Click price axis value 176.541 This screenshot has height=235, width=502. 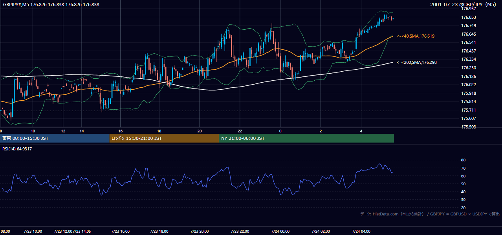pos(469,42)
